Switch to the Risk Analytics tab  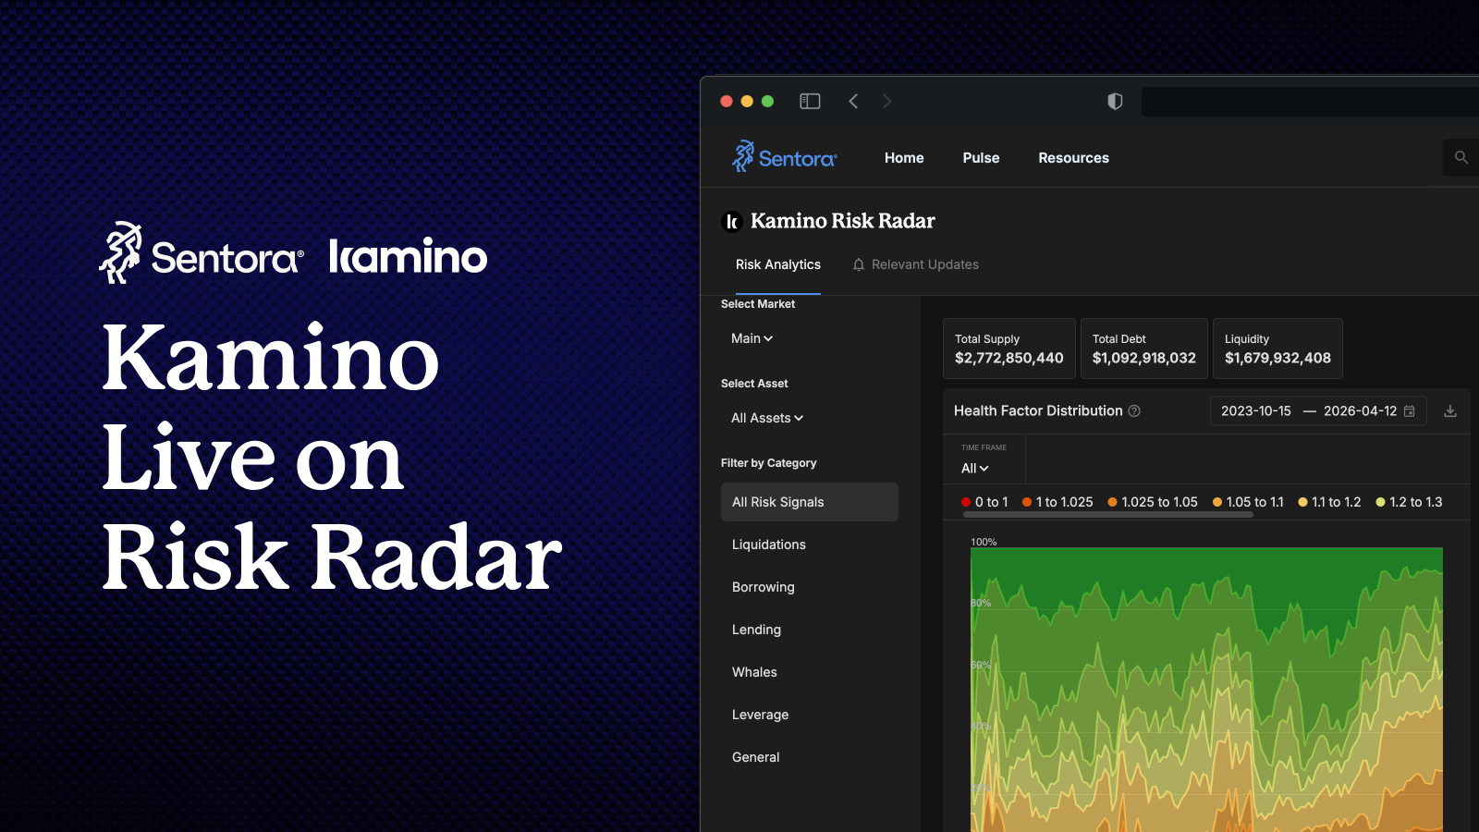(x=778, y=264)
